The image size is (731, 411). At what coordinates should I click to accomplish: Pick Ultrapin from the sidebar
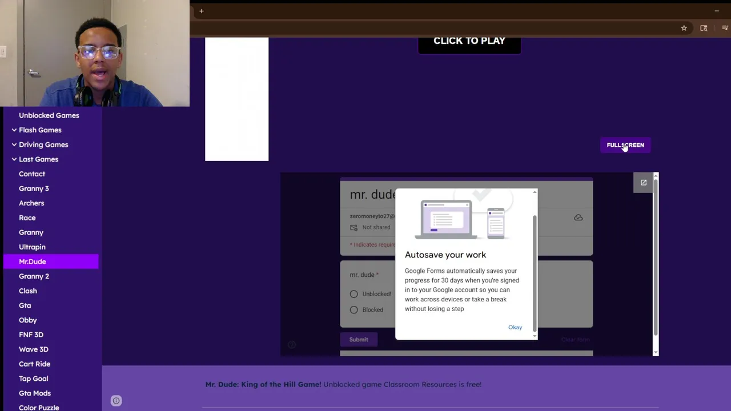(x=32, y=247)
